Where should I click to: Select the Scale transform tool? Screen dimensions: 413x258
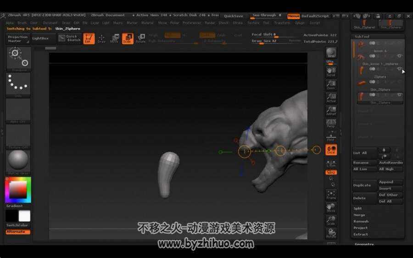coord(128,39)
